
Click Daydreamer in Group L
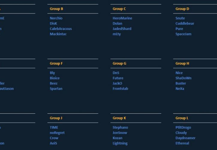tap(185, 138)
